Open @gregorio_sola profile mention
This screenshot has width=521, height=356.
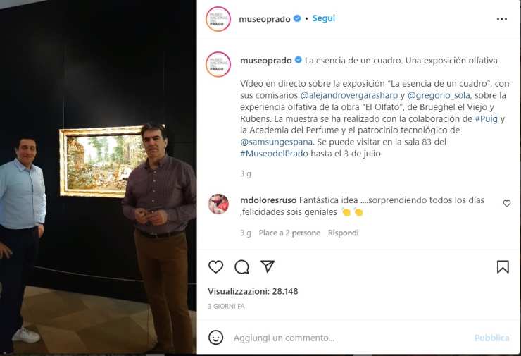point(439,95)
